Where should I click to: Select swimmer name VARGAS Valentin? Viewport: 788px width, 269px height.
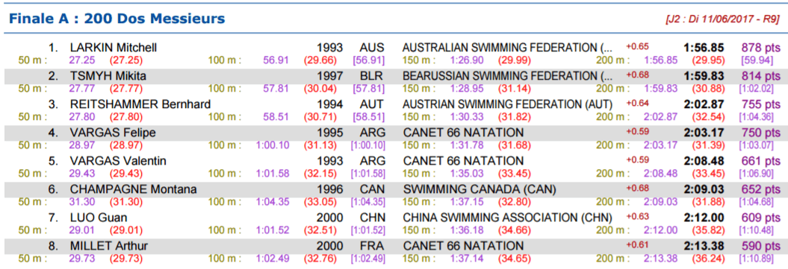click(118, 161)
